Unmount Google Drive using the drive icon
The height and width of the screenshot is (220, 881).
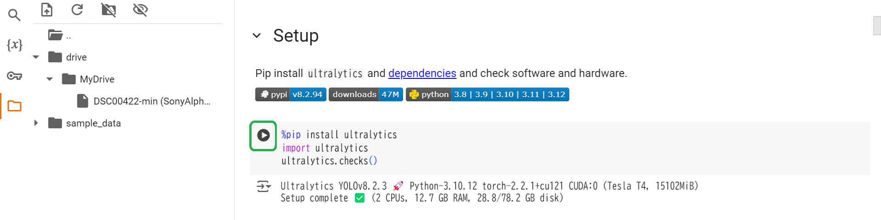[x=108, y=10]
